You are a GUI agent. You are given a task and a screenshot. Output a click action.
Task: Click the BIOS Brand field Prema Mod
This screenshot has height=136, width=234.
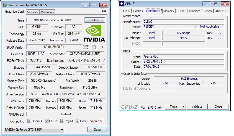coord(183,57)
